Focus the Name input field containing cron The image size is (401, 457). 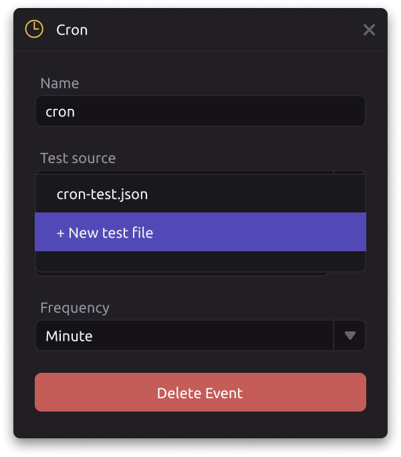pos(200,111)
